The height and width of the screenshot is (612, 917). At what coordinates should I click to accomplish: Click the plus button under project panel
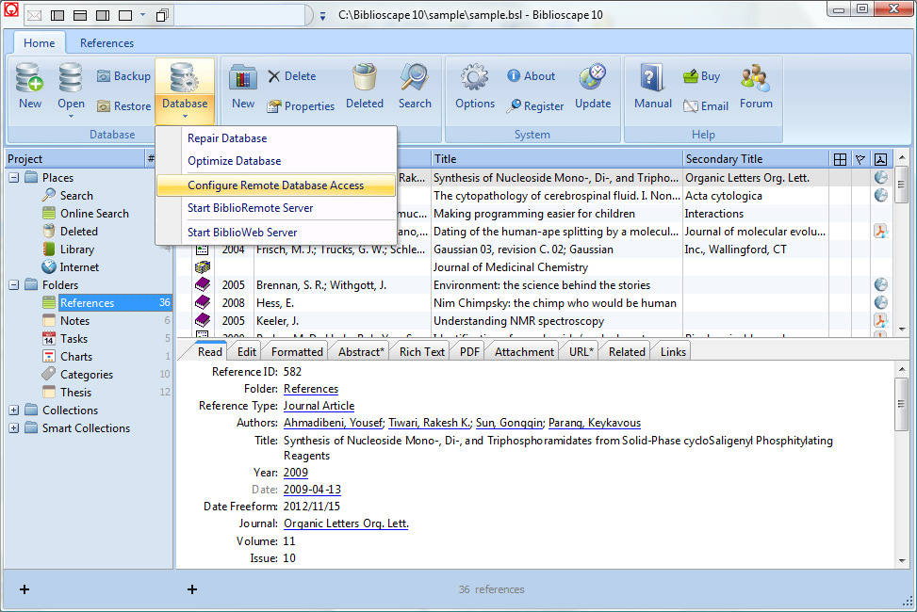point(25,589)
